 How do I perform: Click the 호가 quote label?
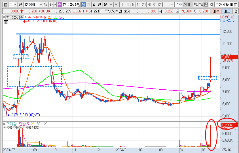(x=127, y=11)
